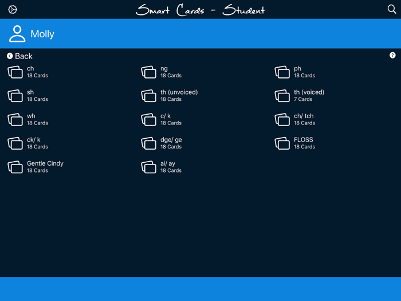Open settings via gear icon
This screenshot has height=301, width=401.
pos(13,10)
